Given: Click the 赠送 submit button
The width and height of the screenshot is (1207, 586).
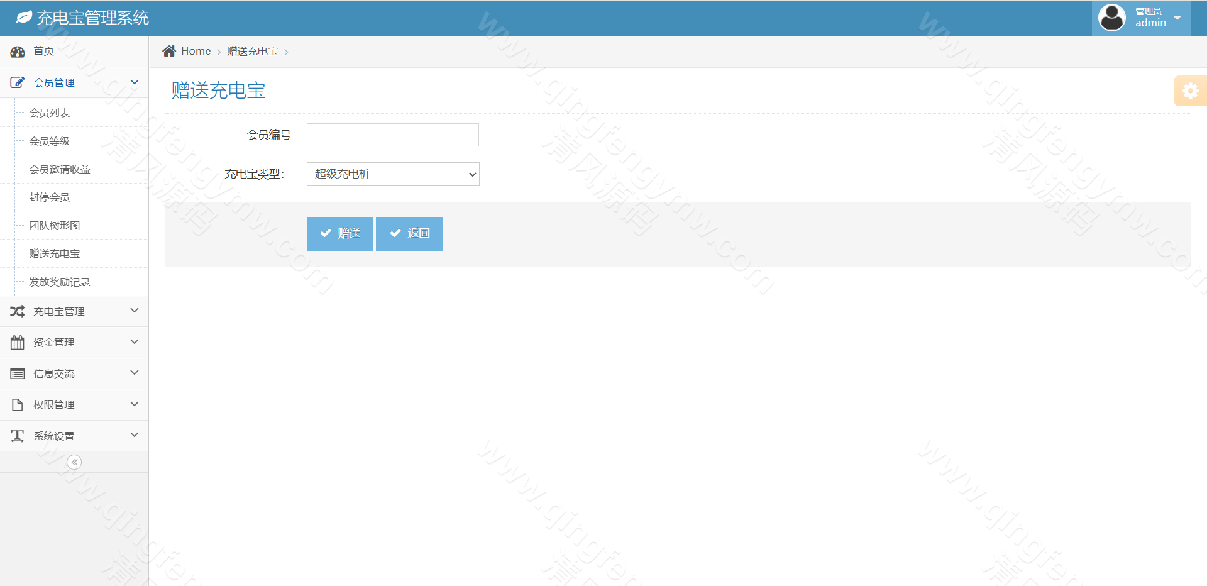Looking at the screenshot, I should click(x=339, y=234).
